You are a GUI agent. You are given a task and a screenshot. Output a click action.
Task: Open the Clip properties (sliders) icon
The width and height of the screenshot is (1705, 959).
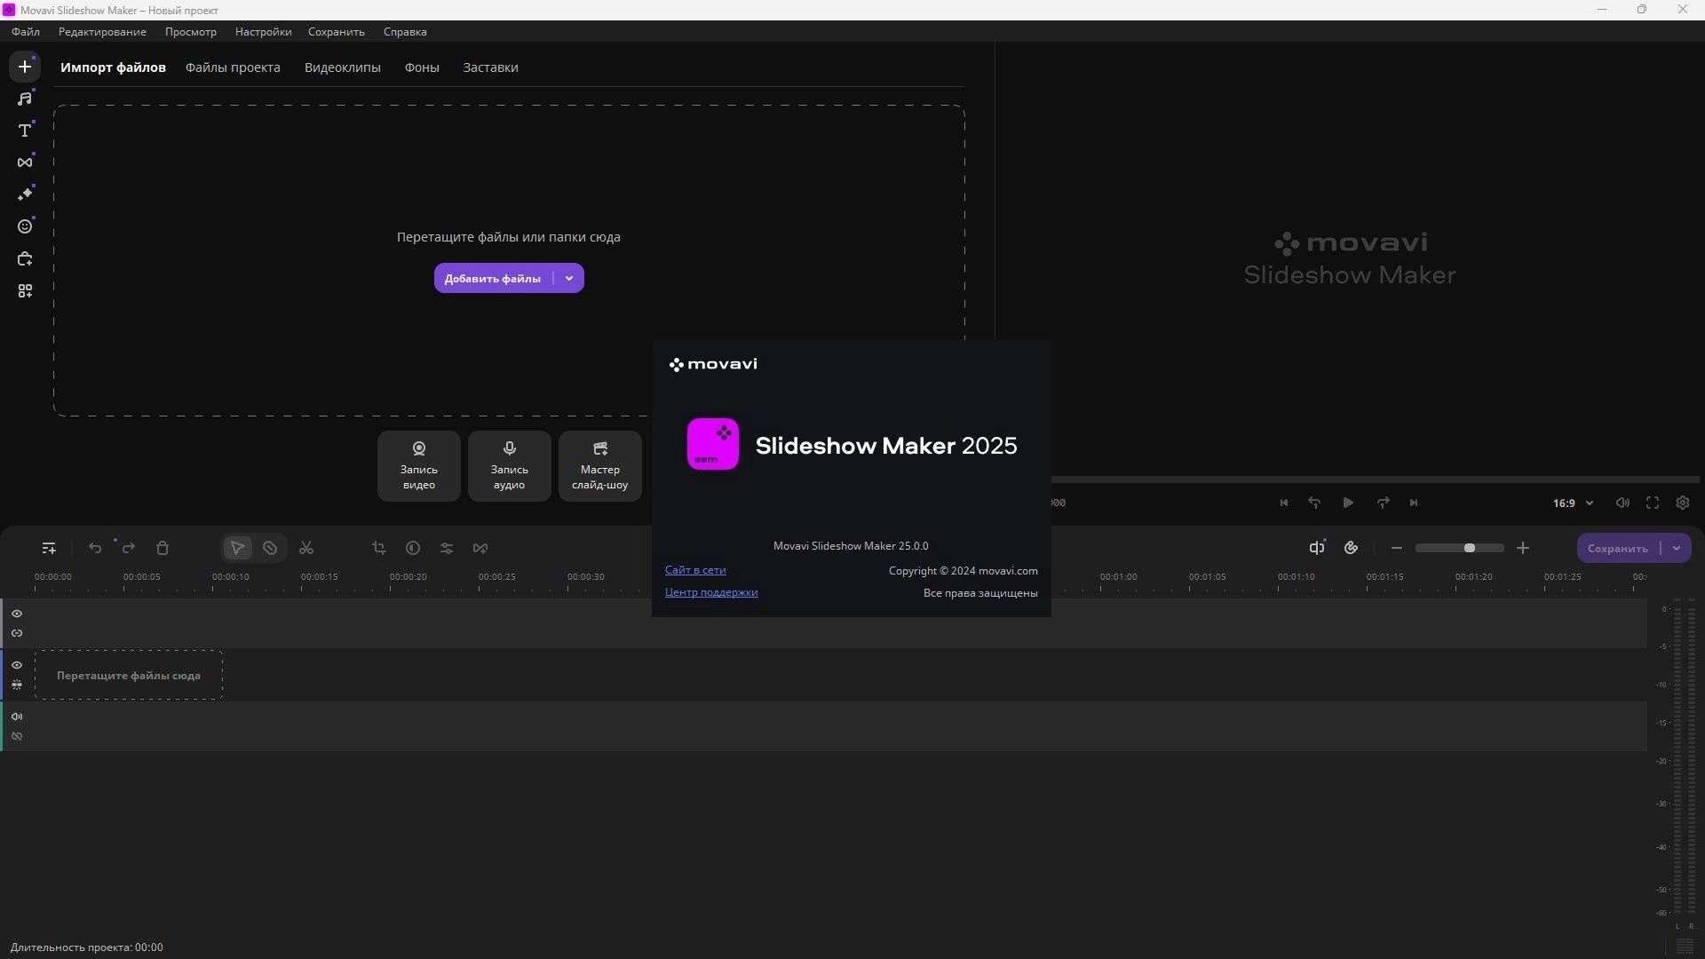point(447,549)
